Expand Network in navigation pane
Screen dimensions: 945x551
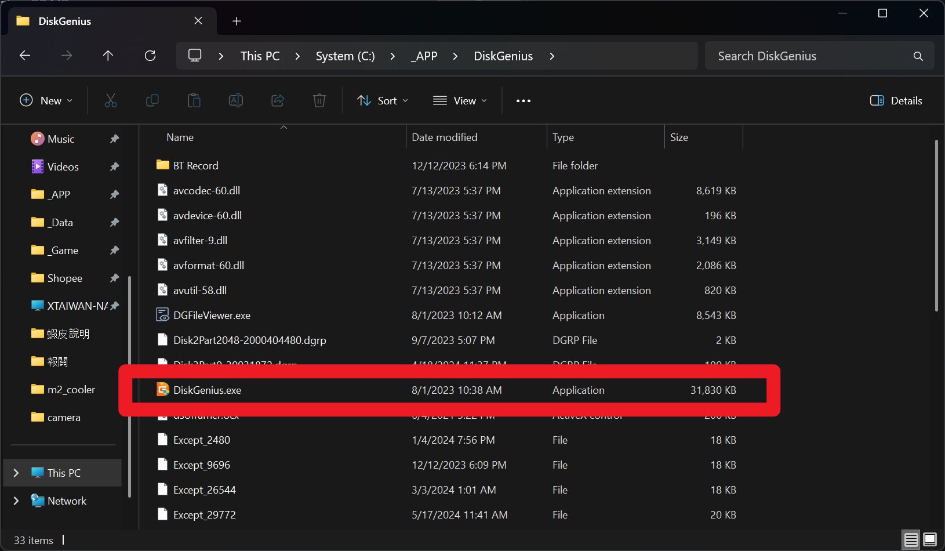(16, 501)
